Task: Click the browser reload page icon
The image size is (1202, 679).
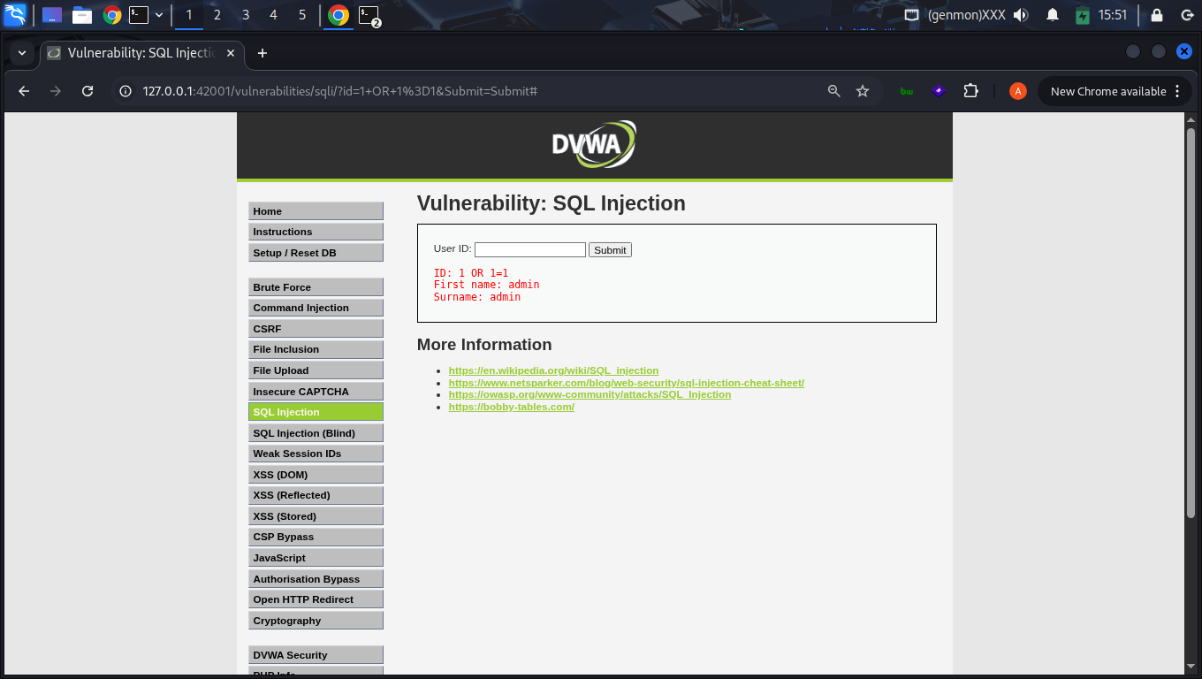Action: (87, 91)
